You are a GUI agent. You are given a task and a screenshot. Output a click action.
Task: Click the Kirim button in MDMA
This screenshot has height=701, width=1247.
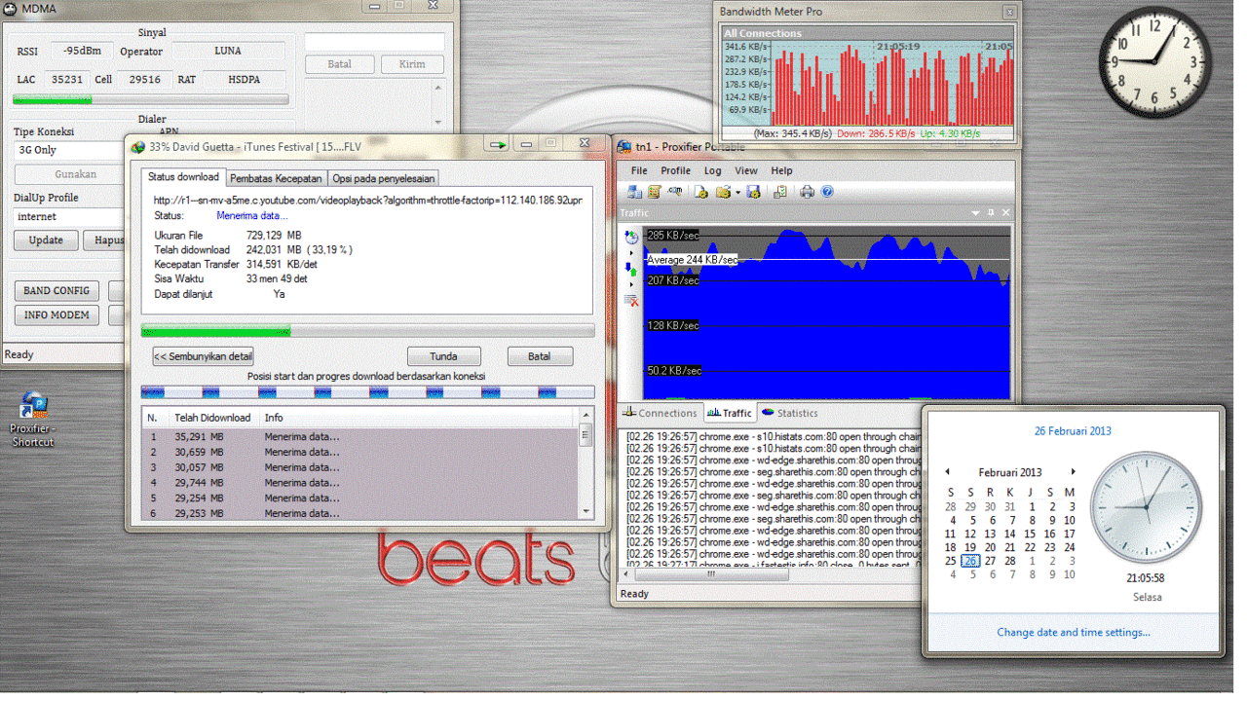coord(411,64)
